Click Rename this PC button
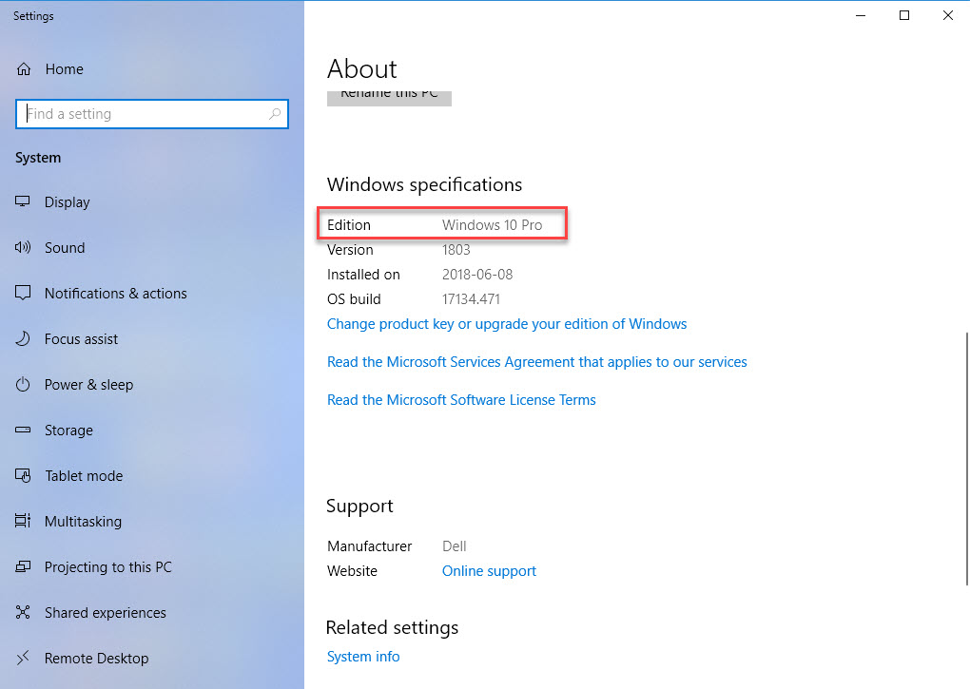970x689 pixels. tap(389, 97)
